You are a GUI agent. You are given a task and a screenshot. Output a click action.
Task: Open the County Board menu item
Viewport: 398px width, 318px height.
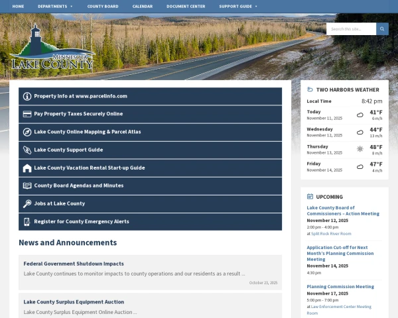click(103, 7)
